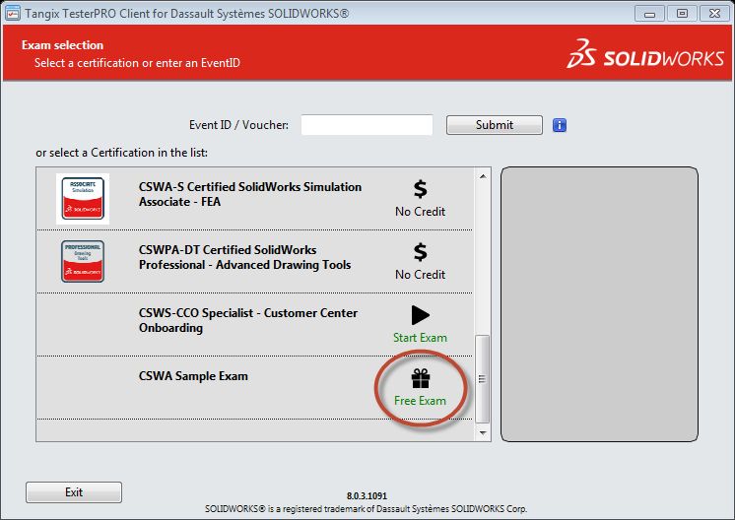Viewport: 735px width, 520px height.
Task: Click the SOLIDWORKS logo in the header
Action: (x=645, y=54)
